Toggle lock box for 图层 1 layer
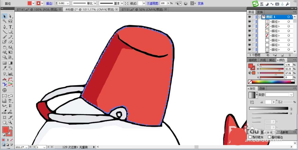298x150 pixels. tap(253, 17)
